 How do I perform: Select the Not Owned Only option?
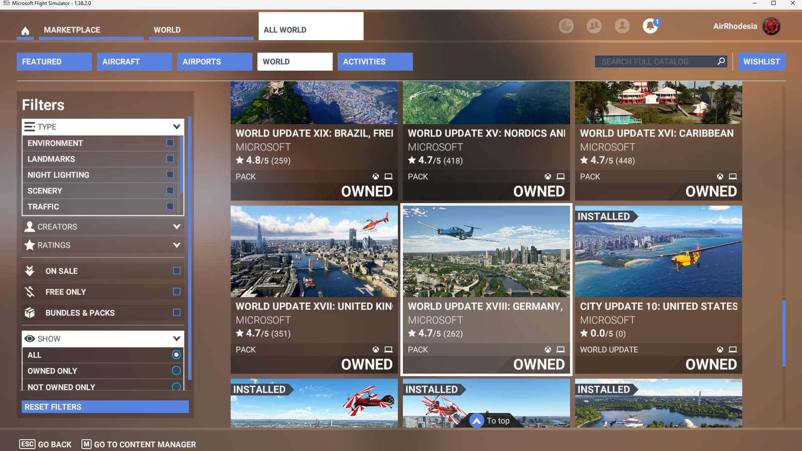pos(176,387)
